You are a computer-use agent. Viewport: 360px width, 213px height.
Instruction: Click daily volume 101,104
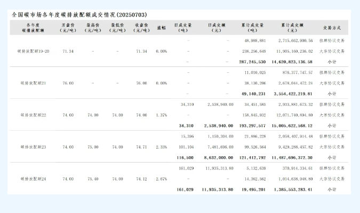186,147
